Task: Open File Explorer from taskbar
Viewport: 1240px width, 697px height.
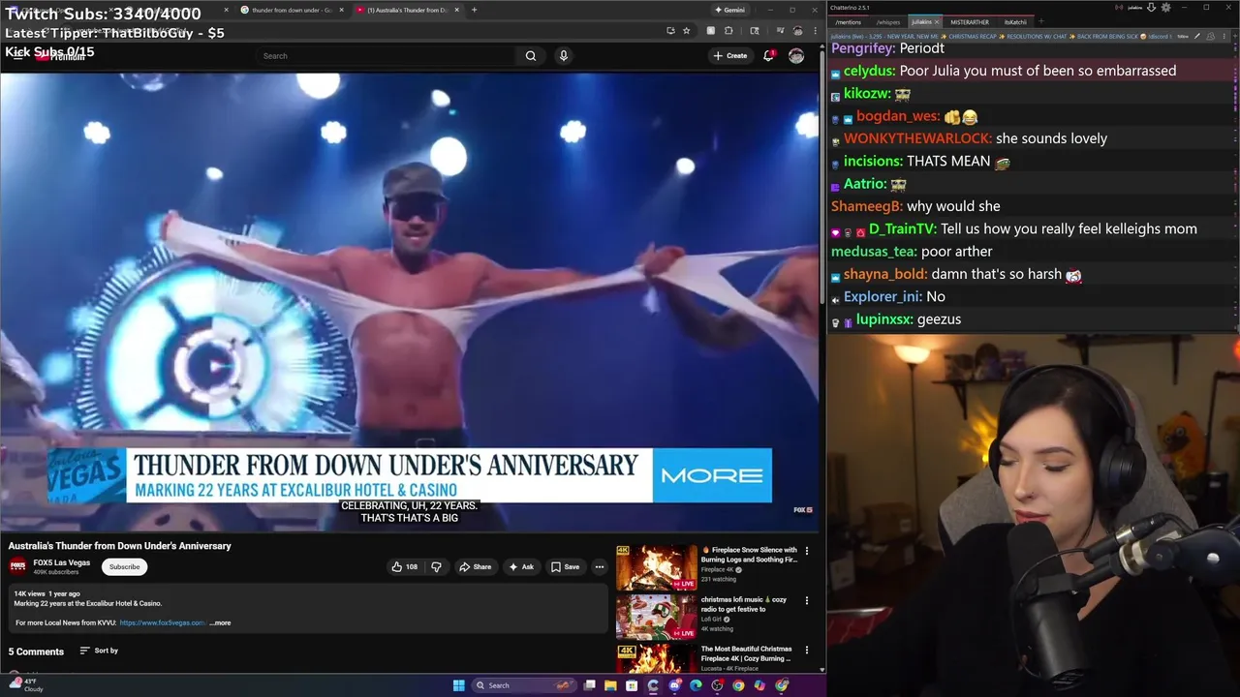Action: click(x=610, y=685)
